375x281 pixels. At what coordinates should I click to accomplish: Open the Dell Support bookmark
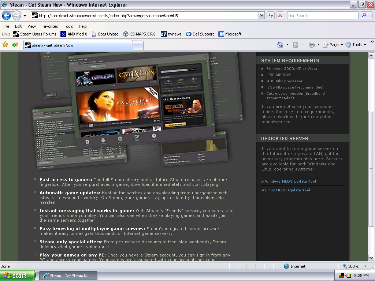(200, 34)
